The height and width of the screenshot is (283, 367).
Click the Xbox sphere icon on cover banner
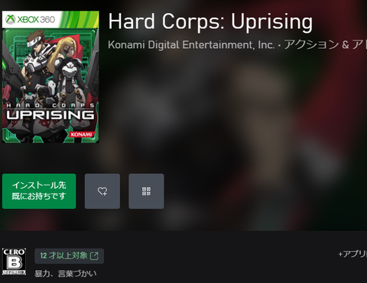[x=11, y=19]
